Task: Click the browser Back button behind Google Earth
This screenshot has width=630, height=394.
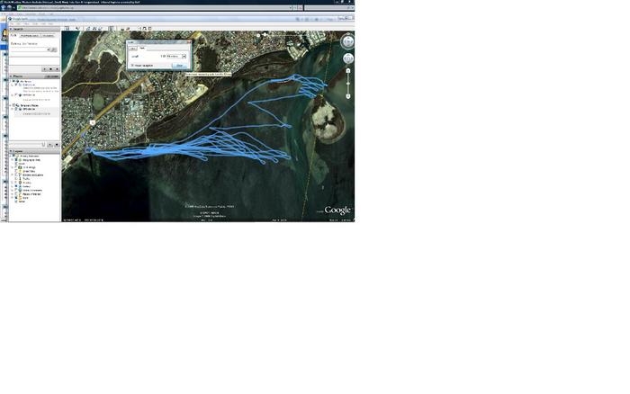Action: pos(4,7)
